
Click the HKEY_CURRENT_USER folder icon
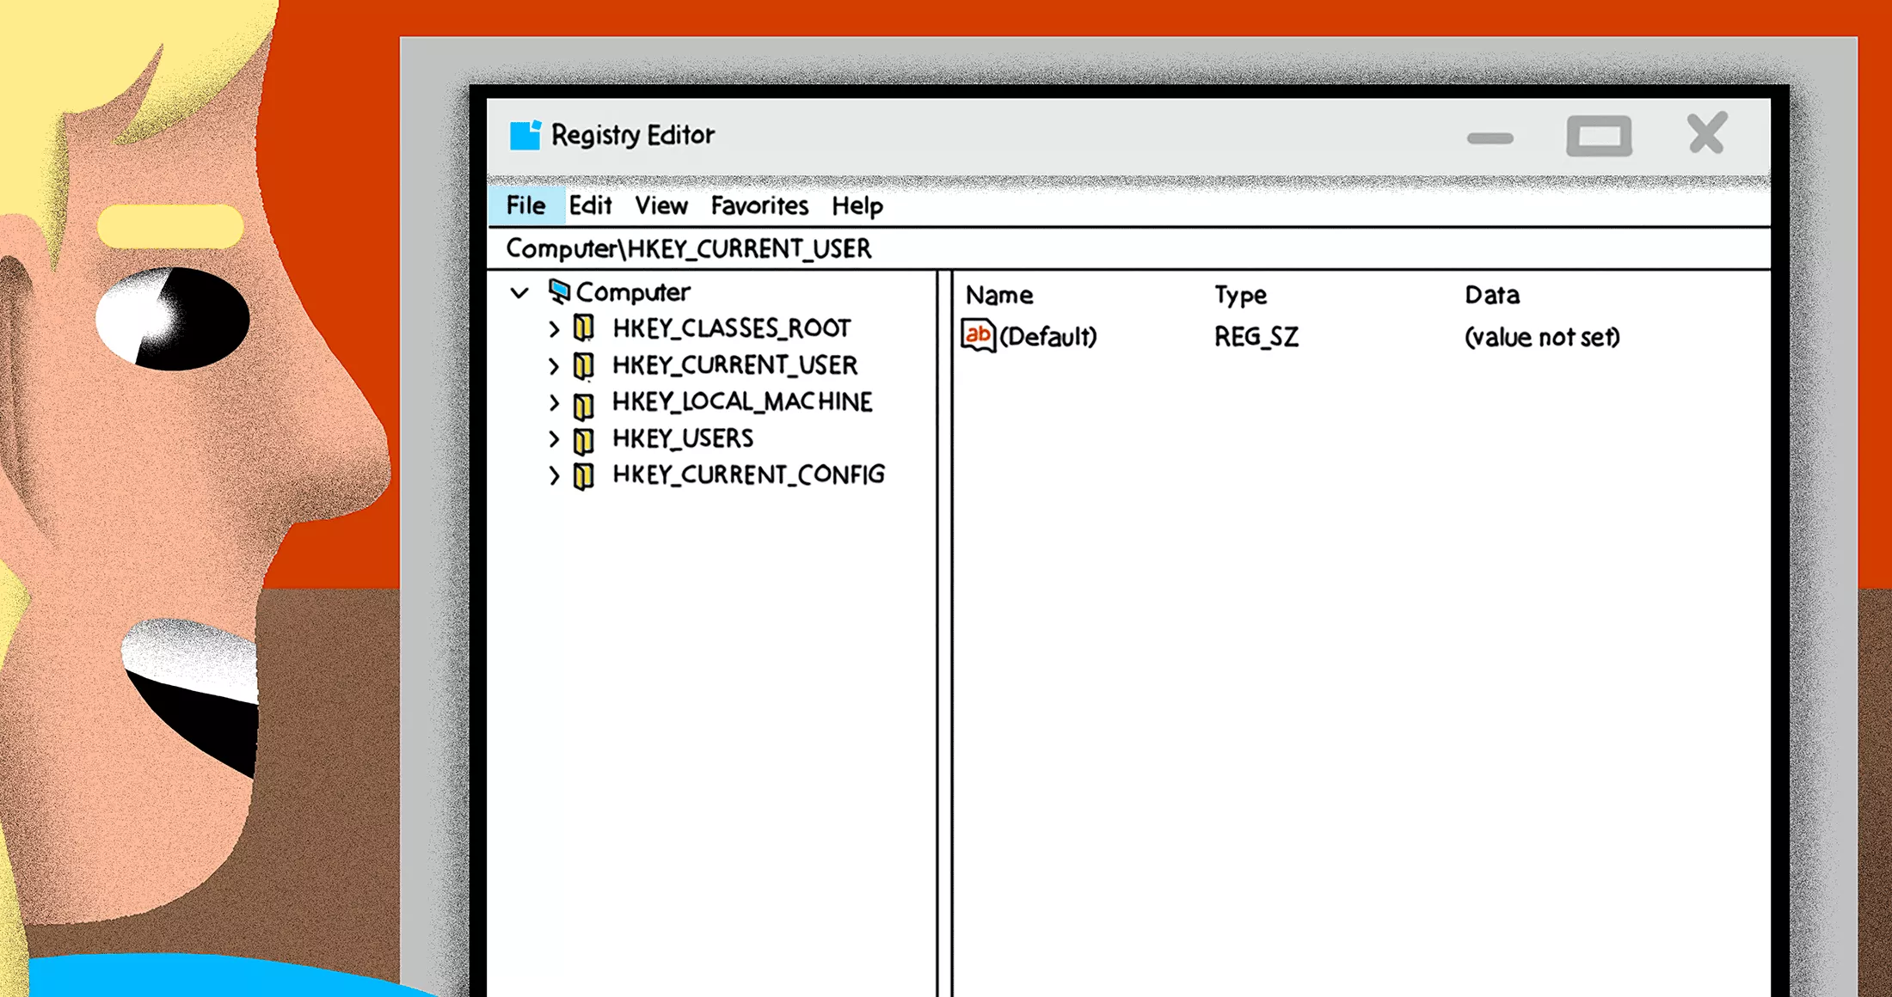click(x=584, y=365)
